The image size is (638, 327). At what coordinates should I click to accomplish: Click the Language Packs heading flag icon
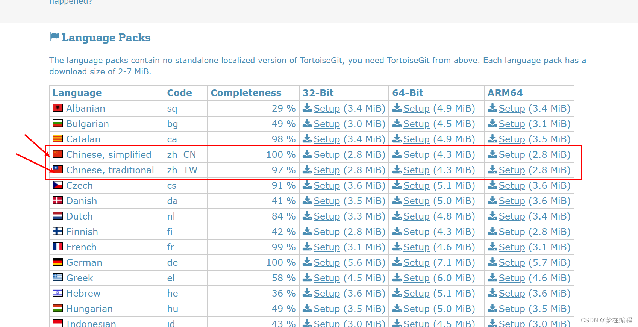tap(54, 36)
